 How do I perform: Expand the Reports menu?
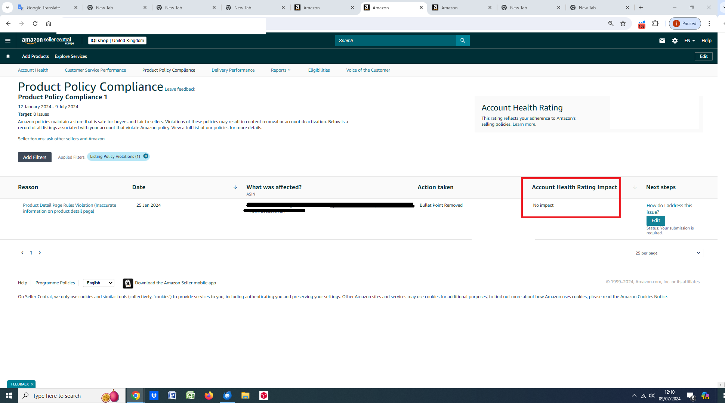coord(280,70)
